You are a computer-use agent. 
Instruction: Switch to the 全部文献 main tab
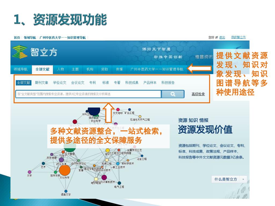coord(42,69)
